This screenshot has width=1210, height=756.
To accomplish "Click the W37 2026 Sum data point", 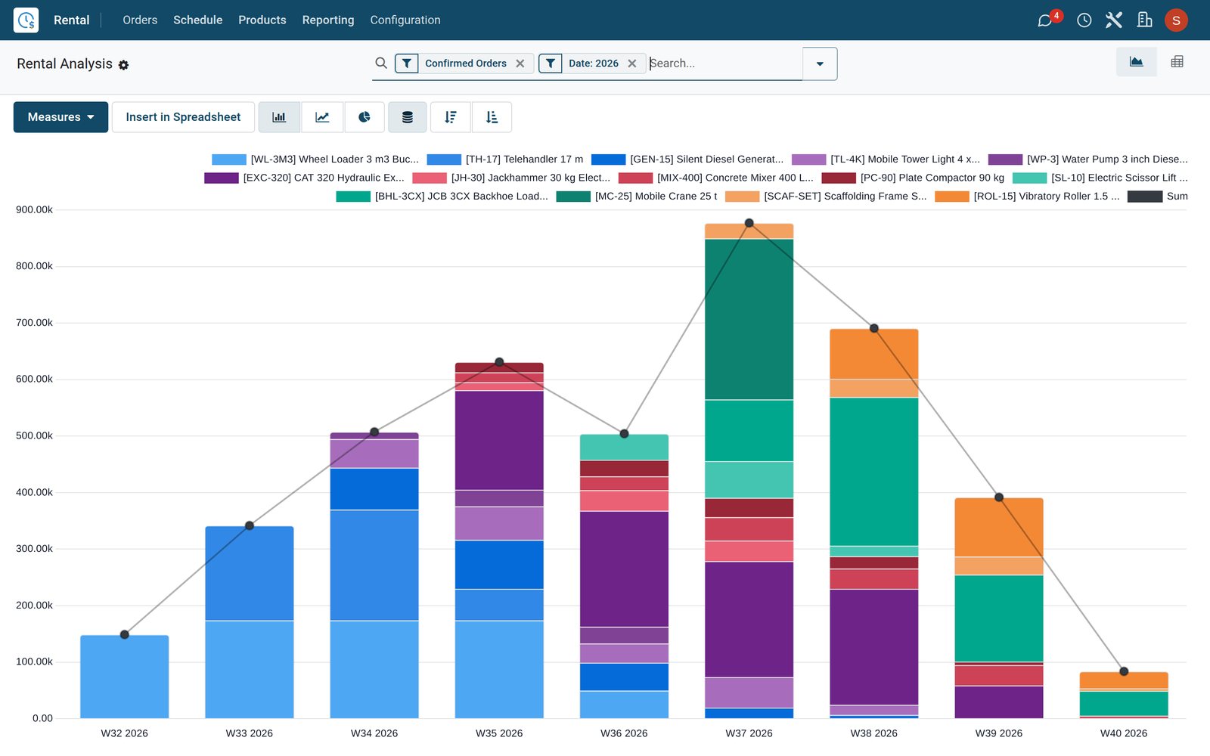I will [749, 223].
